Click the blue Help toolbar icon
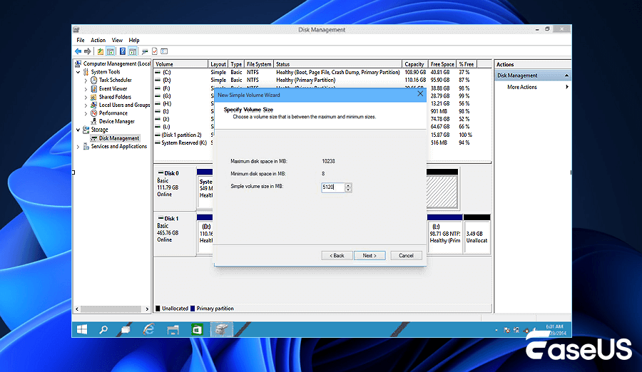The height and width of the screenshot is (372, 642). tap(123, 51)
